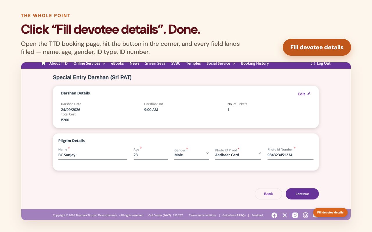Click the heading "Special Entry Darshan (Sri PAT)"
The height and width of the screenshot is (232, 372).
click(92, 78)
